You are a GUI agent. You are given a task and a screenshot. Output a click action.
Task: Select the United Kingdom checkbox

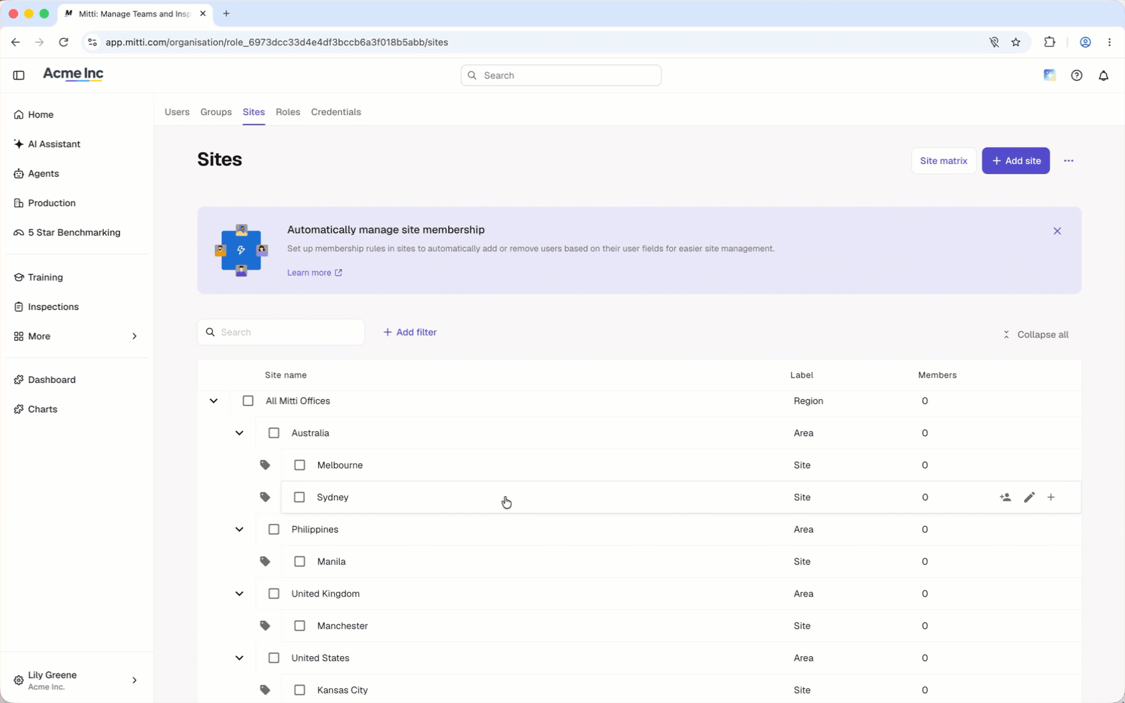(274, 594)
